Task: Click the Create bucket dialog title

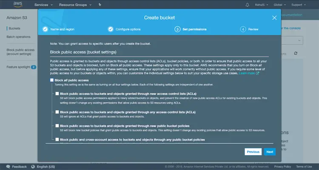Action: click(159, 18)
